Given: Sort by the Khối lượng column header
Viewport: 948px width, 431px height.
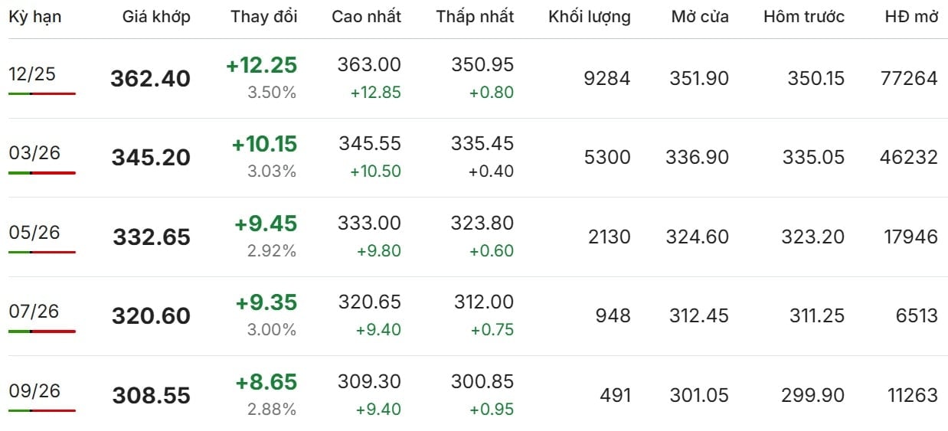Looking at the screenshot, I should [x=590, y=17].
